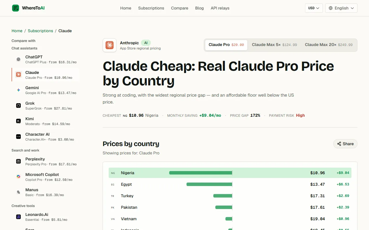Open Subscriptions in top navigation
The height and width of the screenshot is (230, 369).
[x=151, y=8]
